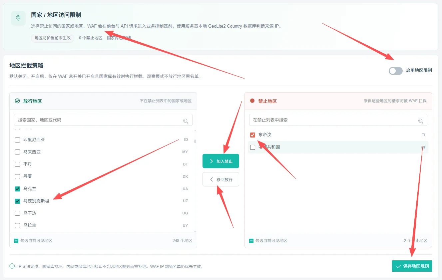Click the ID code in the 印度尼西亚 row

point(186,140)
